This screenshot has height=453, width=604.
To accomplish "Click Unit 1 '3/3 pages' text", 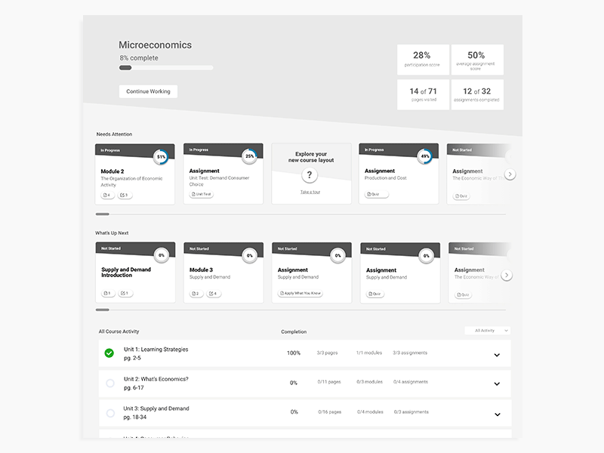I will 327,353.
